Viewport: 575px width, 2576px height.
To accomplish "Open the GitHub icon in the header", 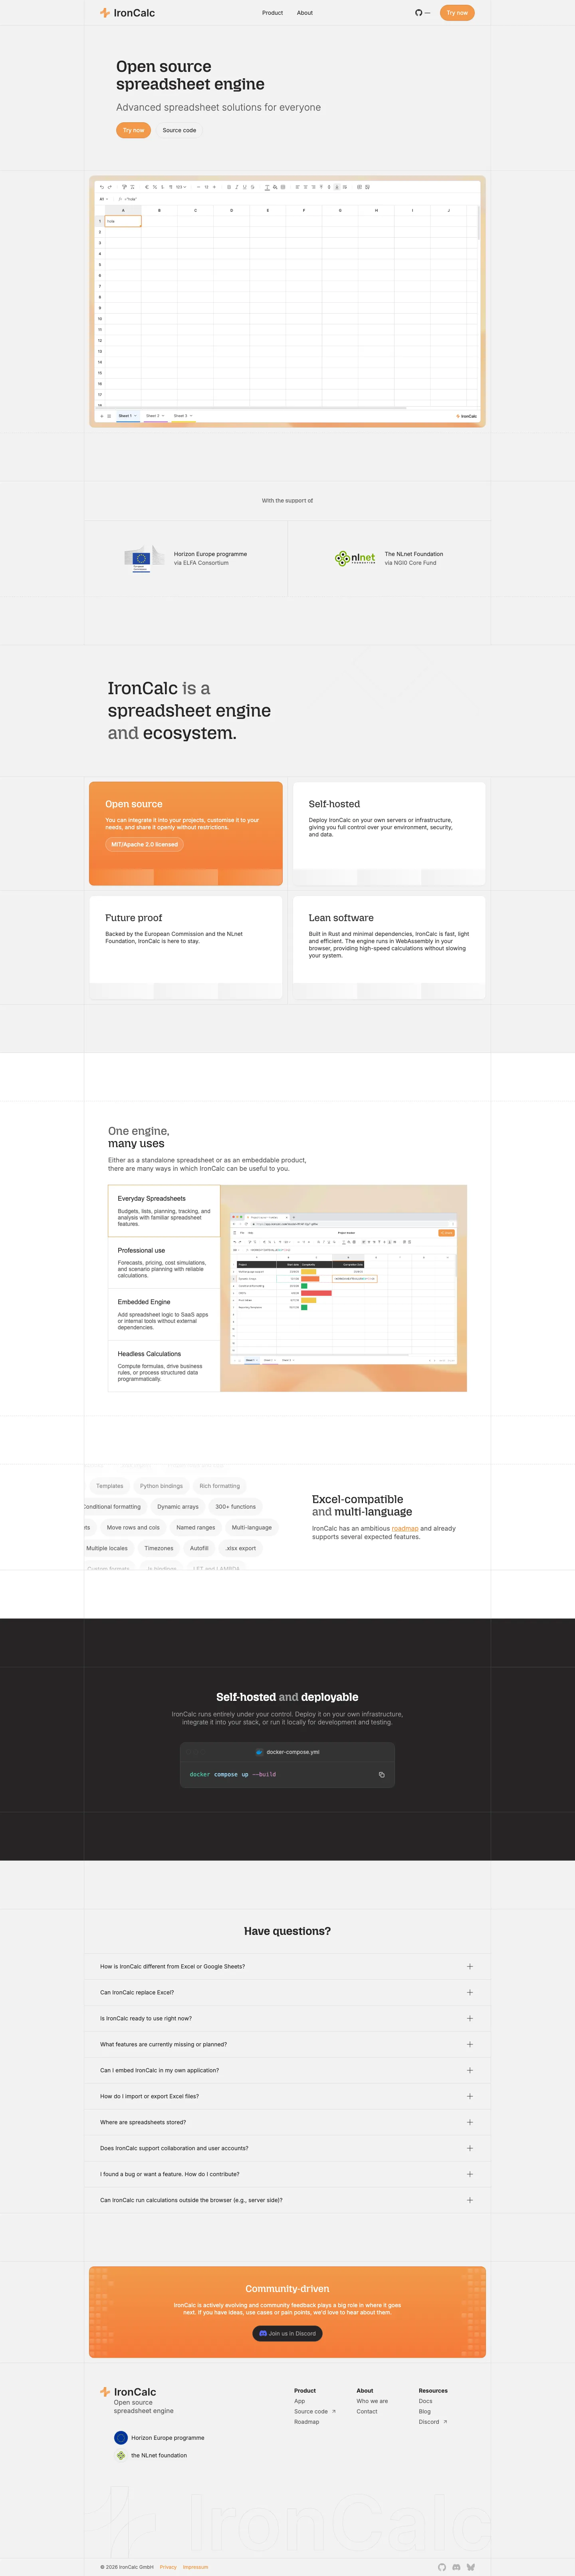I will (x=419, y=13).
